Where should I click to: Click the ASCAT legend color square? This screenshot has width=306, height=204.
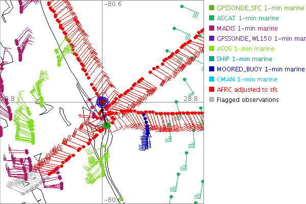pos(212,18)
